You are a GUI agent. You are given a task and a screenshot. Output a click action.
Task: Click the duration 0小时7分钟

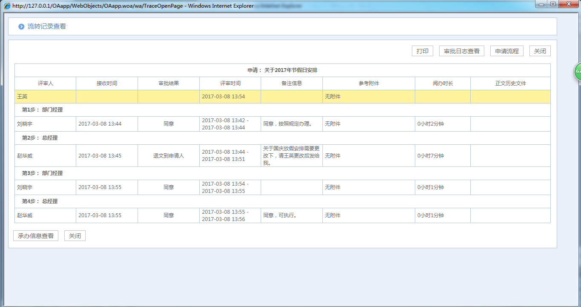coord(431,156)
